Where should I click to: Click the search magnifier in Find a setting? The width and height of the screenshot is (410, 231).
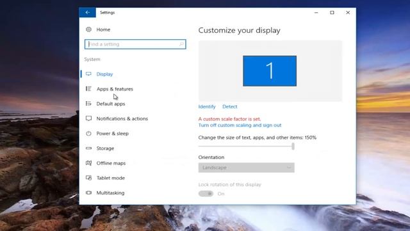(181, 44)
